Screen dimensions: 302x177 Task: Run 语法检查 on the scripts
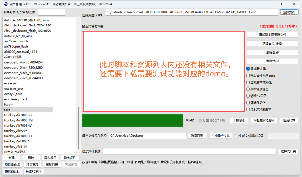[289, 120]
